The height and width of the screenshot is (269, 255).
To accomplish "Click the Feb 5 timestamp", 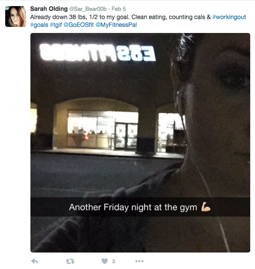I will 119,9.
